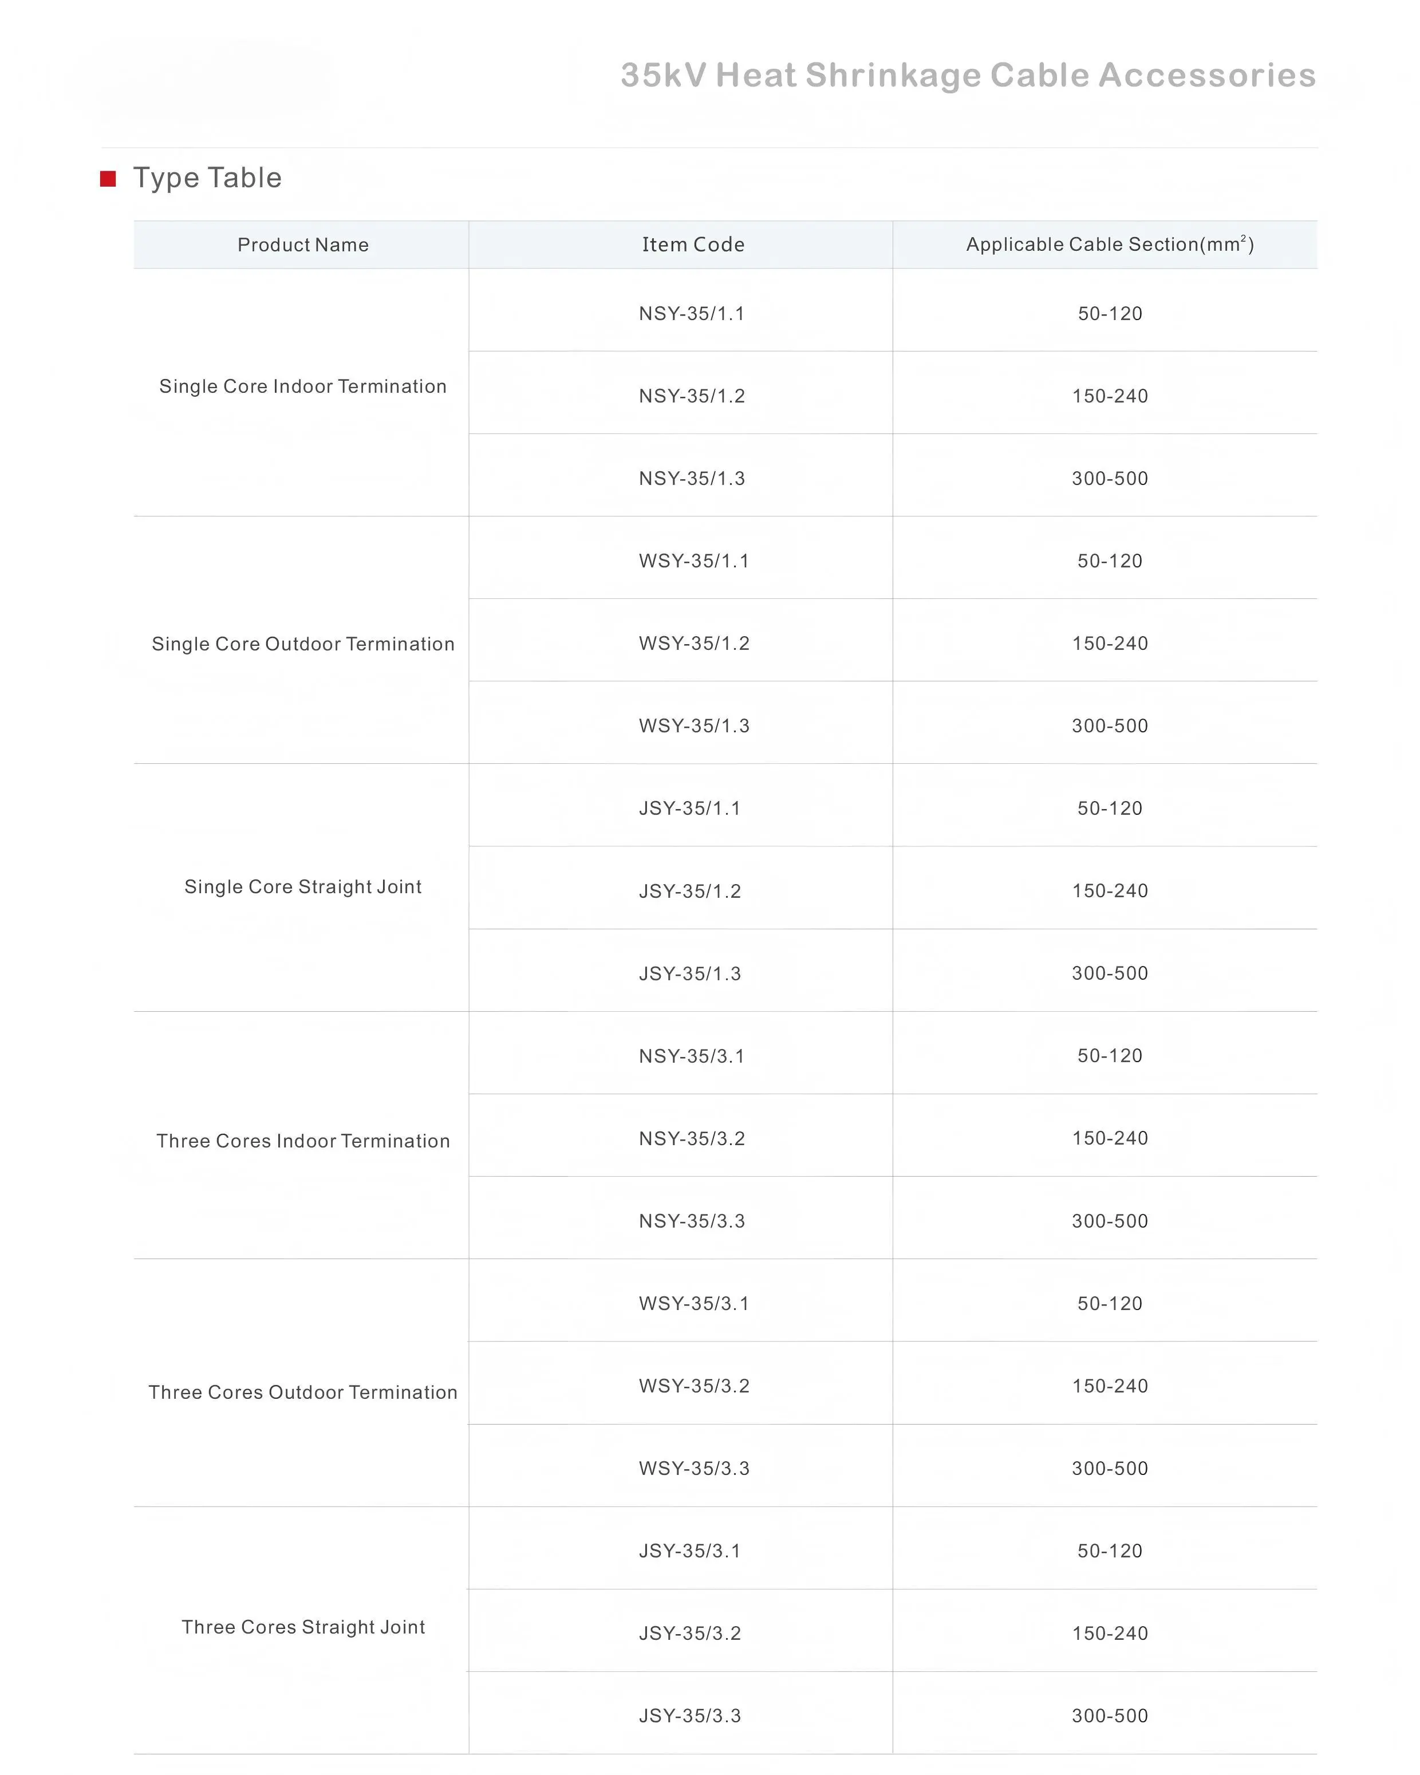Click the 300-500 value for JSY-35/3.3
Image resolution: width=1420 pixels, height=1775 pixels.
pyautogui.click(x=1110, y=1715)
